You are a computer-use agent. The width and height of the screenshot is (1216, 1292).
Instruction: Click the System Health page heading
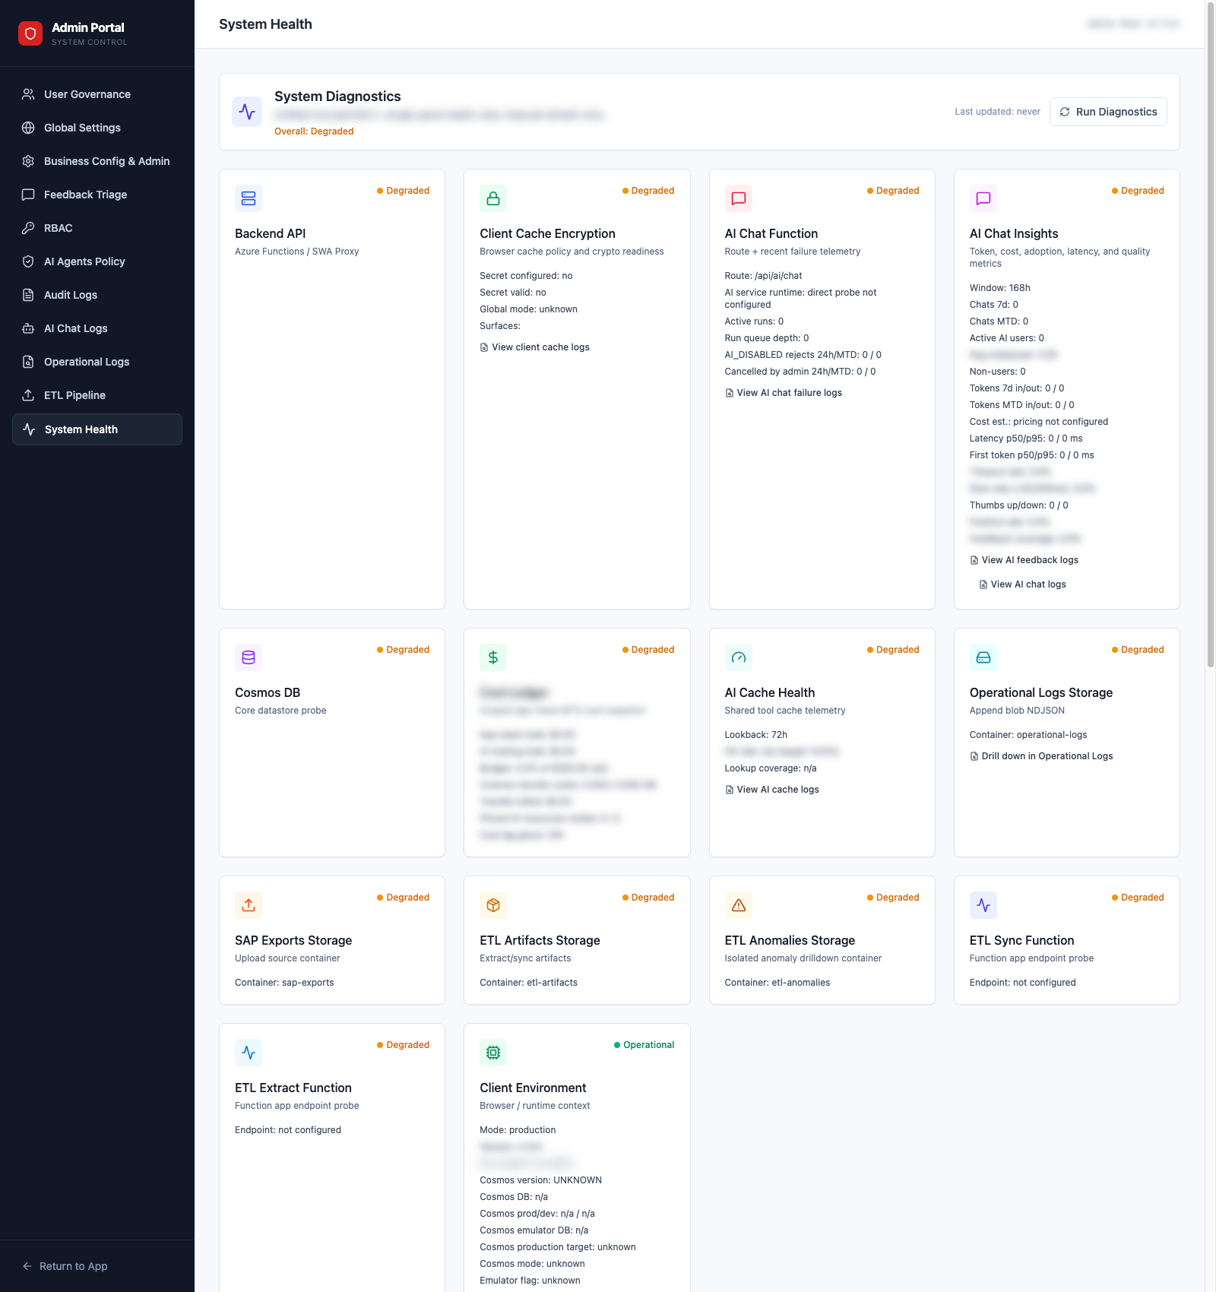(265, 24)
